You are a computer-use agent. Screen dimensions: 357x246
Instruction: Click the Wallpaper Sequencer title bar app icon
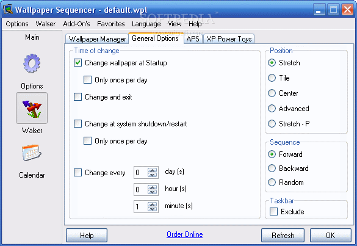[8, 10]
